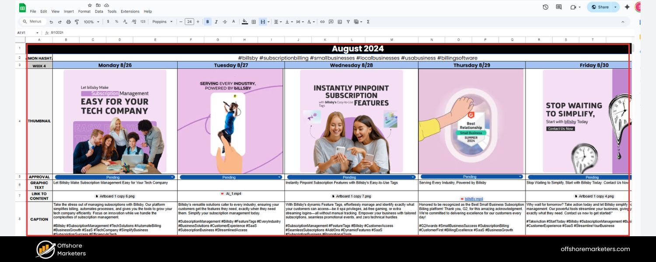The width and height of the screenshot is (656, 262).
Task: Open the zoom level dropdown
Action: [91, 21]
